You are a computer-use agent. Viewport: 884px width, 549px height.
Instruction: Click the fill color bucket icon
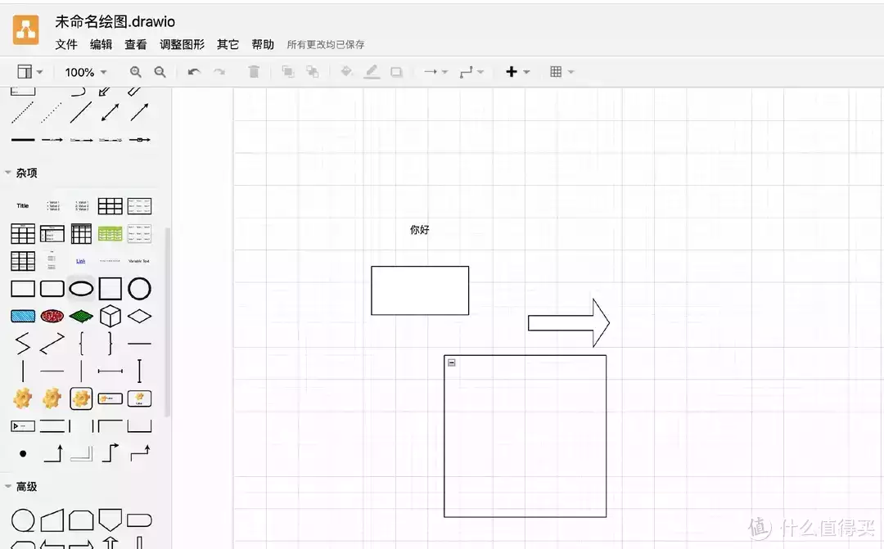tap(347, 71)
